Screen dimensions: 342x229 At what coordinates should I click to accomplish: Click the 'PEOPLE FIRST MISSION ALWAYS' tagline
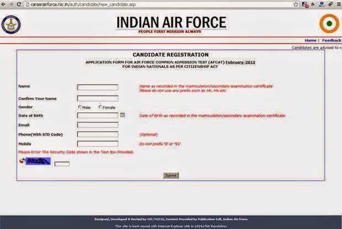tap(170, 32)
